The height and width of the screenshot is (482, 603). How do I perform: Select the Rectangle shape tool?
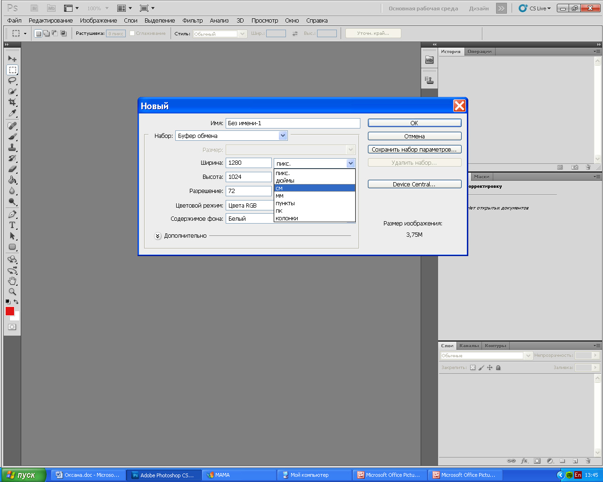click(x=12, y=247)
